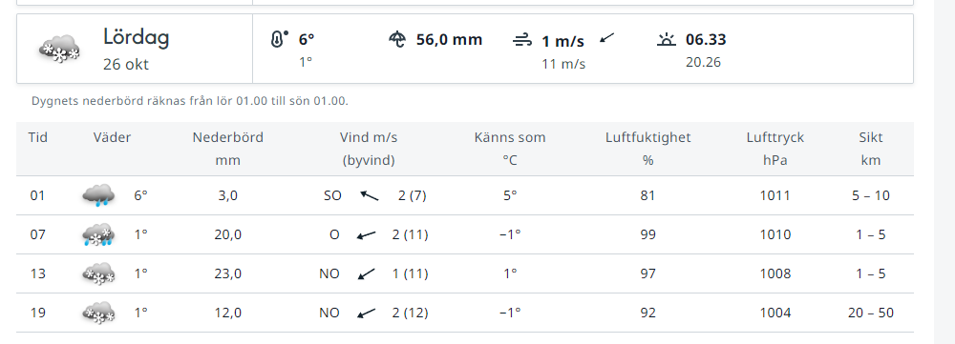Click the page vertical scrollbar track
Viewport: 955px width, 344px height.
click(944, 172)
